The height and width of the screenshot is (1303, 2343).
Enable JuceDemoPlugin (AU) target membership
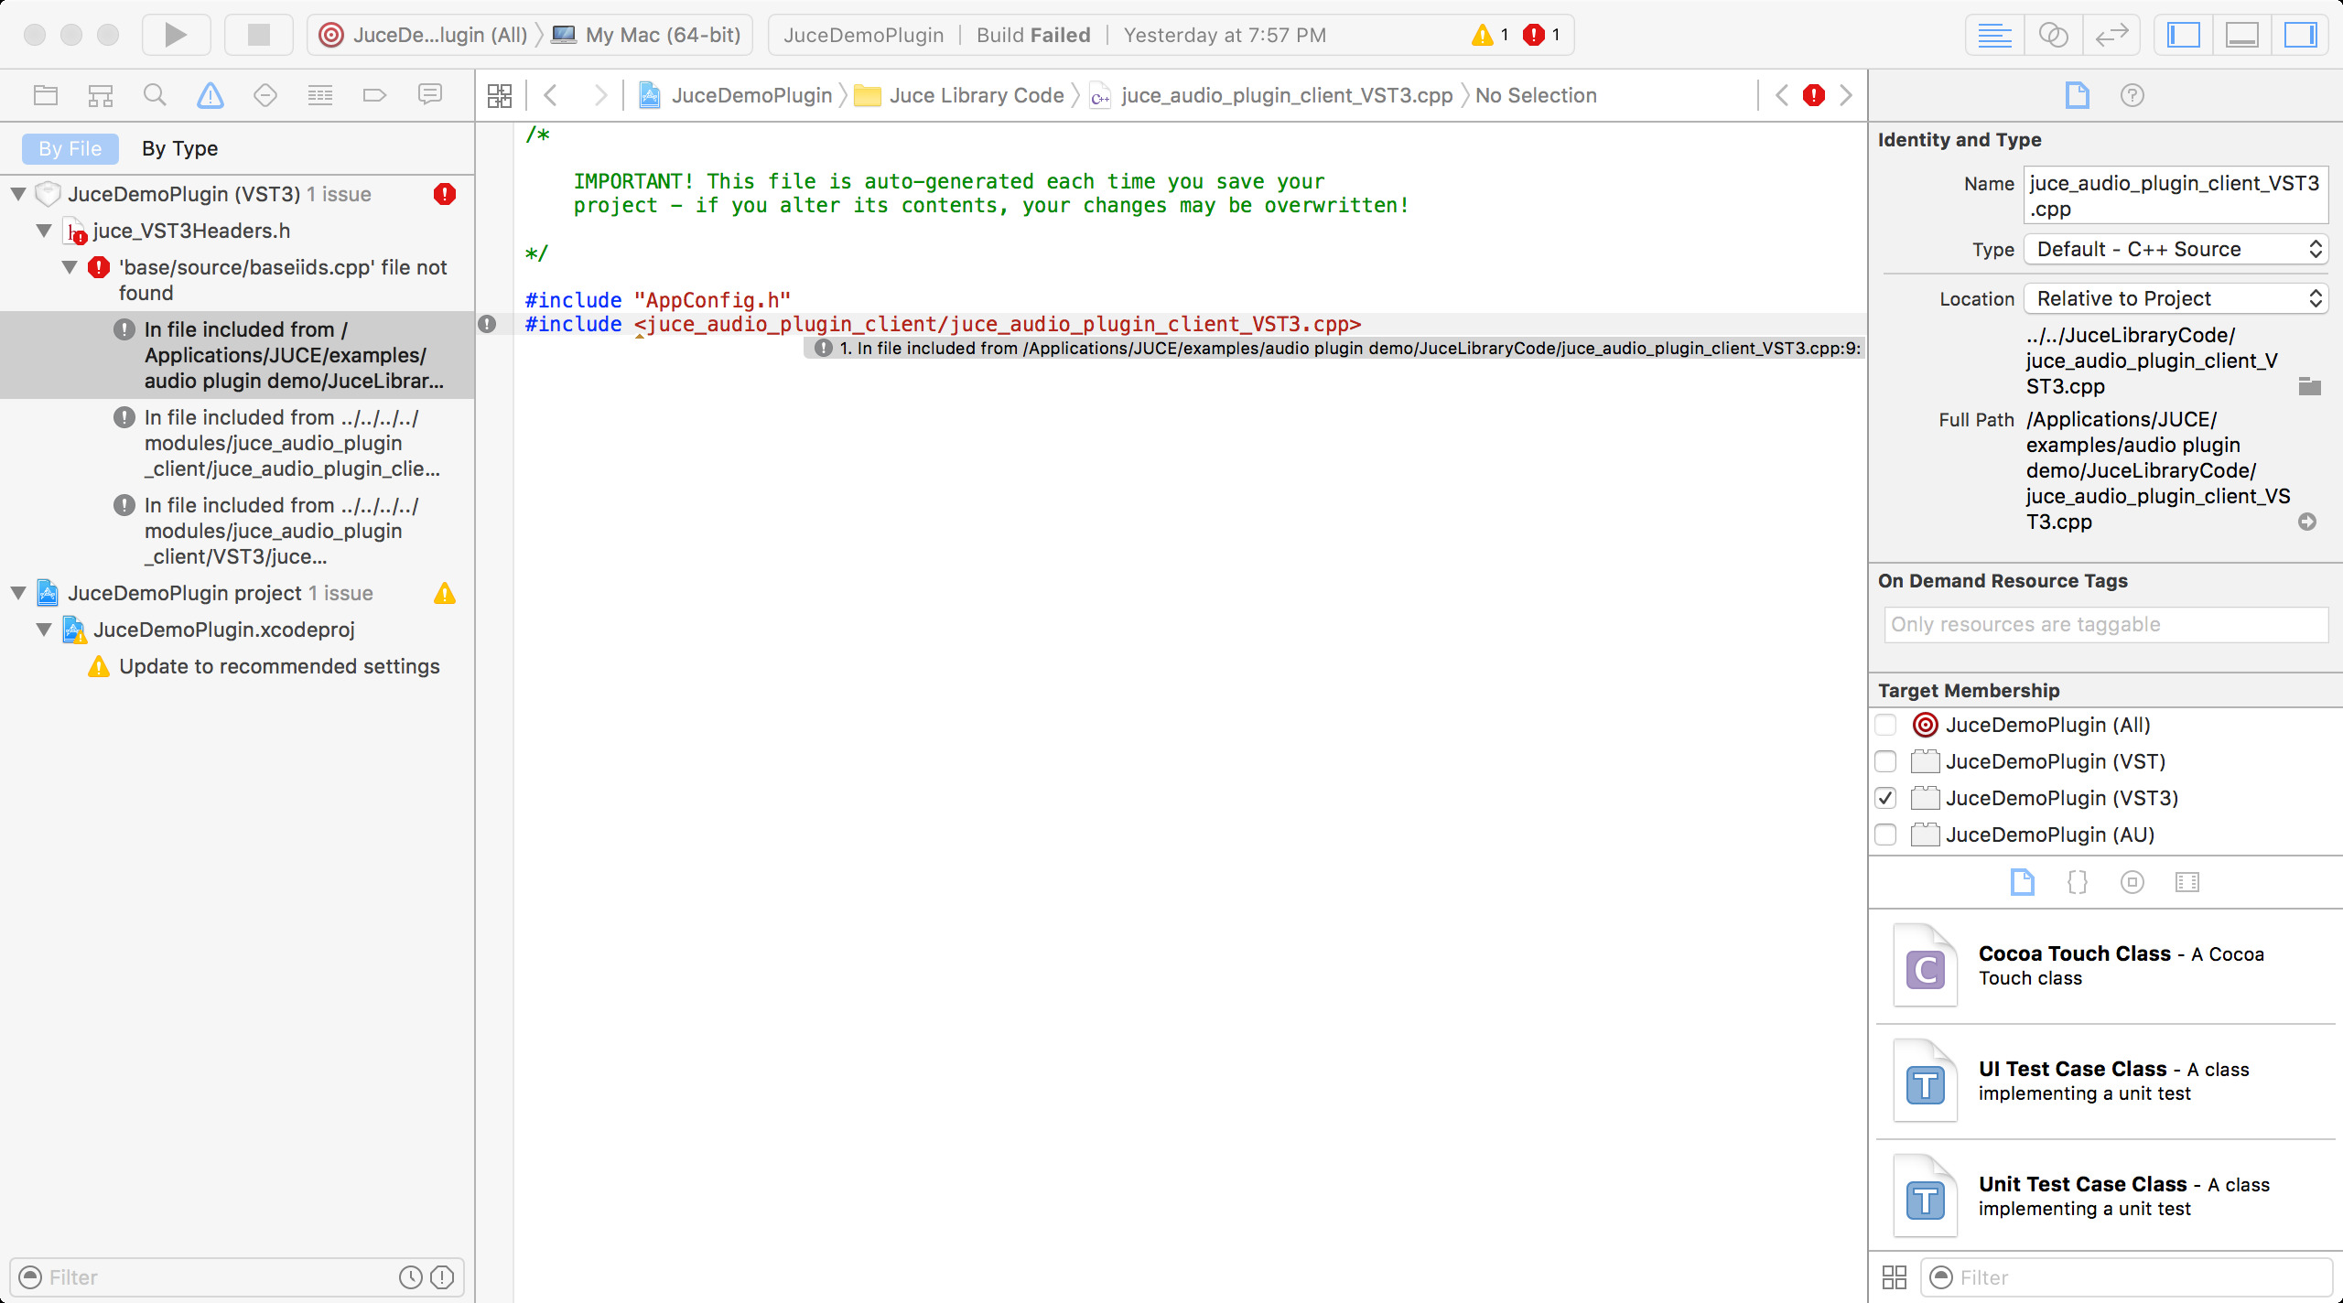(1885, 835)
